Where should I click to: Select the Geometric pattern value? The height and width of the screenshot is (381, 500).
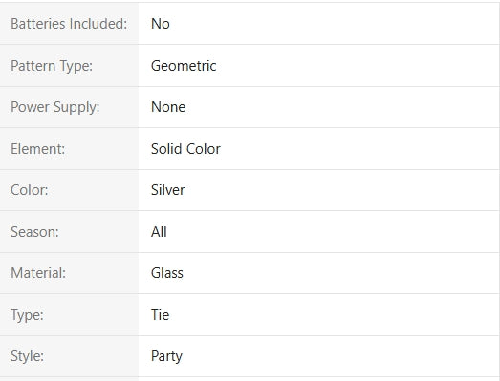184,66
